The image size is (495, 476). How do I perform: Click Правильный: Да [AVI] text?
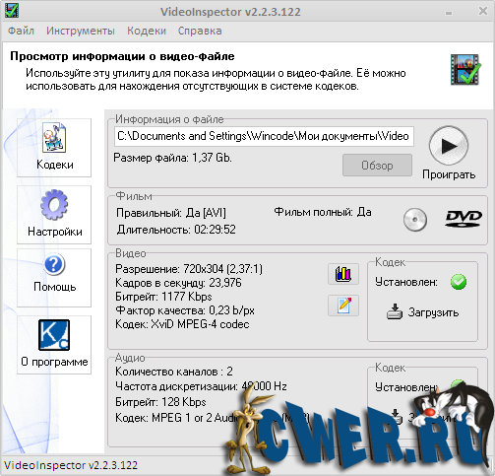171,213
